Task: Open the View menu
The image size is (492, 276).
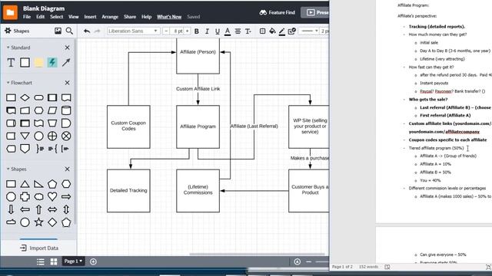Action: pos(74,17)
